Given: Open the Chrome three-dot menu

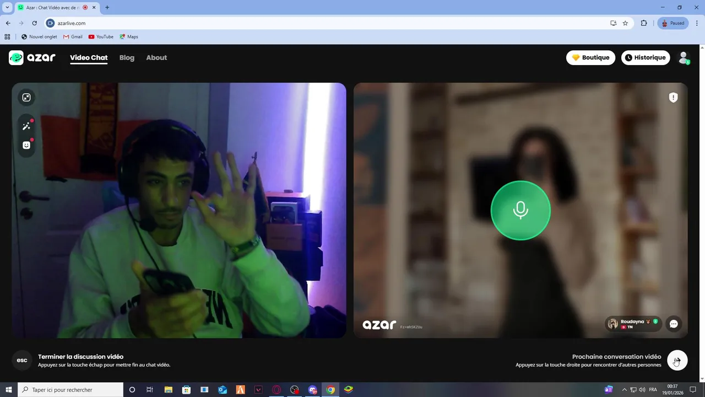Looking at the screenshot, I should (697, 23).
